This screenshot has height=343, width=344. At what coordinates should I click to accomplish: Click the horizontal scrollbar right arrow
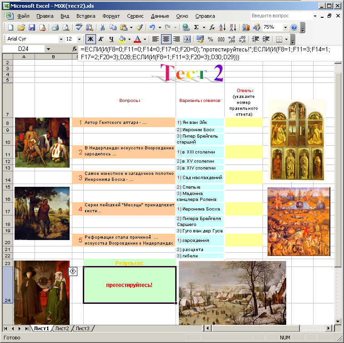(x=329, y=328)
